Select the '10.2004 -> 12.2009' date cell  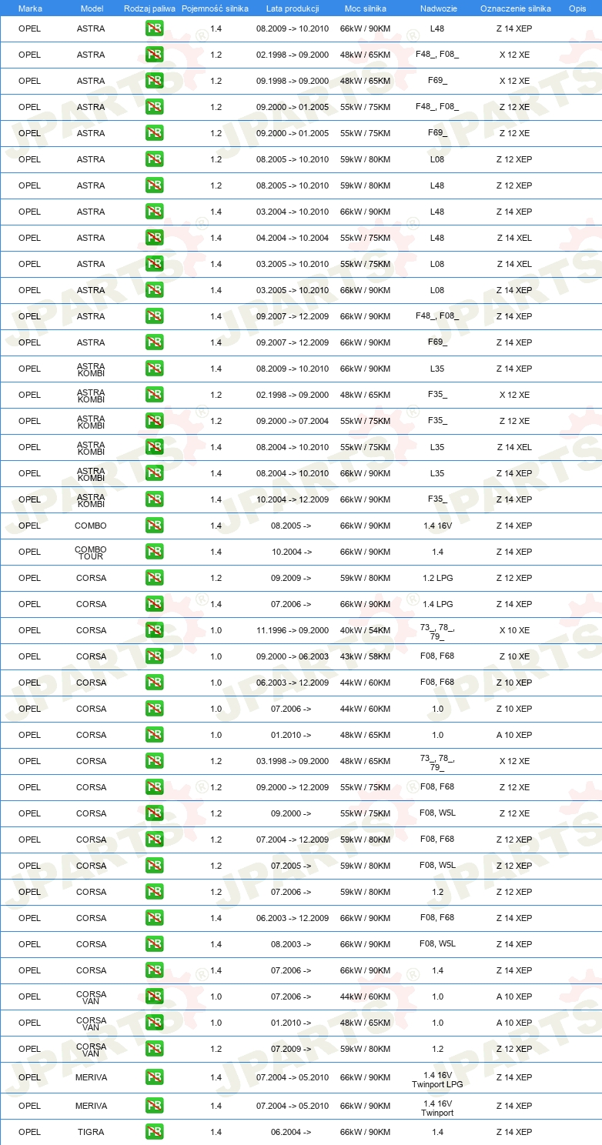coord(293,499)
